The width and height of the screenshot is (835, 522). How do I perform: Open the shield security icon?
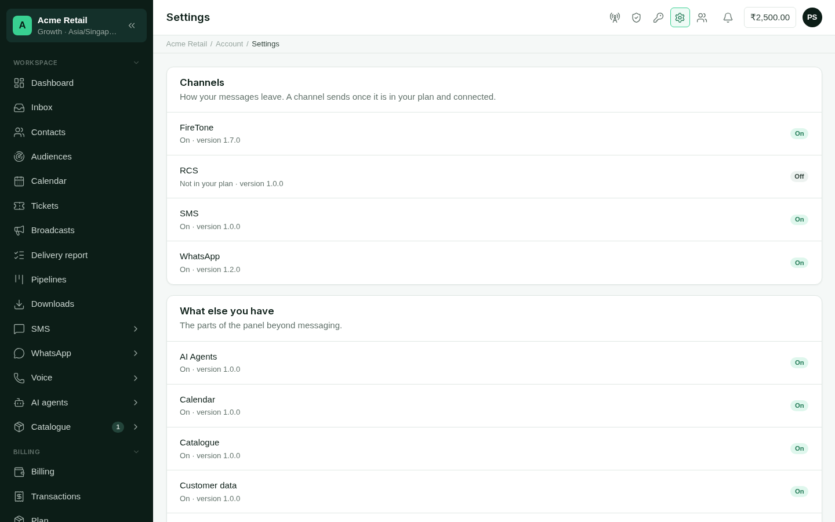pos(636,17)
